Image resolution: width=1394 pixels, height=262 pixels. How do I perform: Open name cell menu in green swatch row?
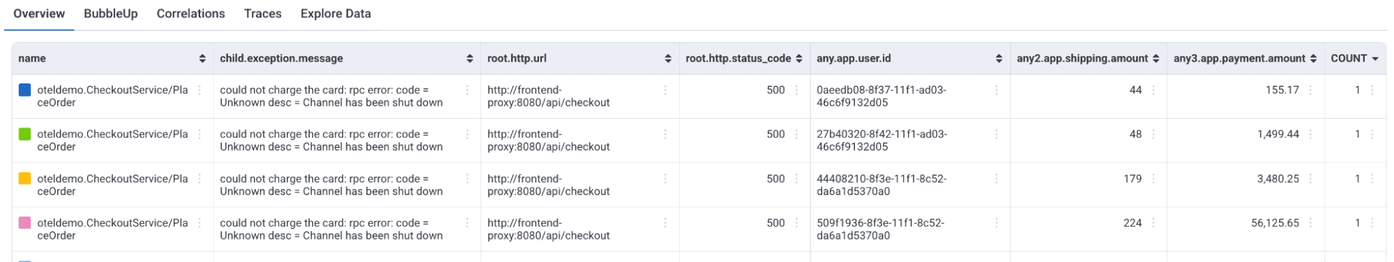199,135
